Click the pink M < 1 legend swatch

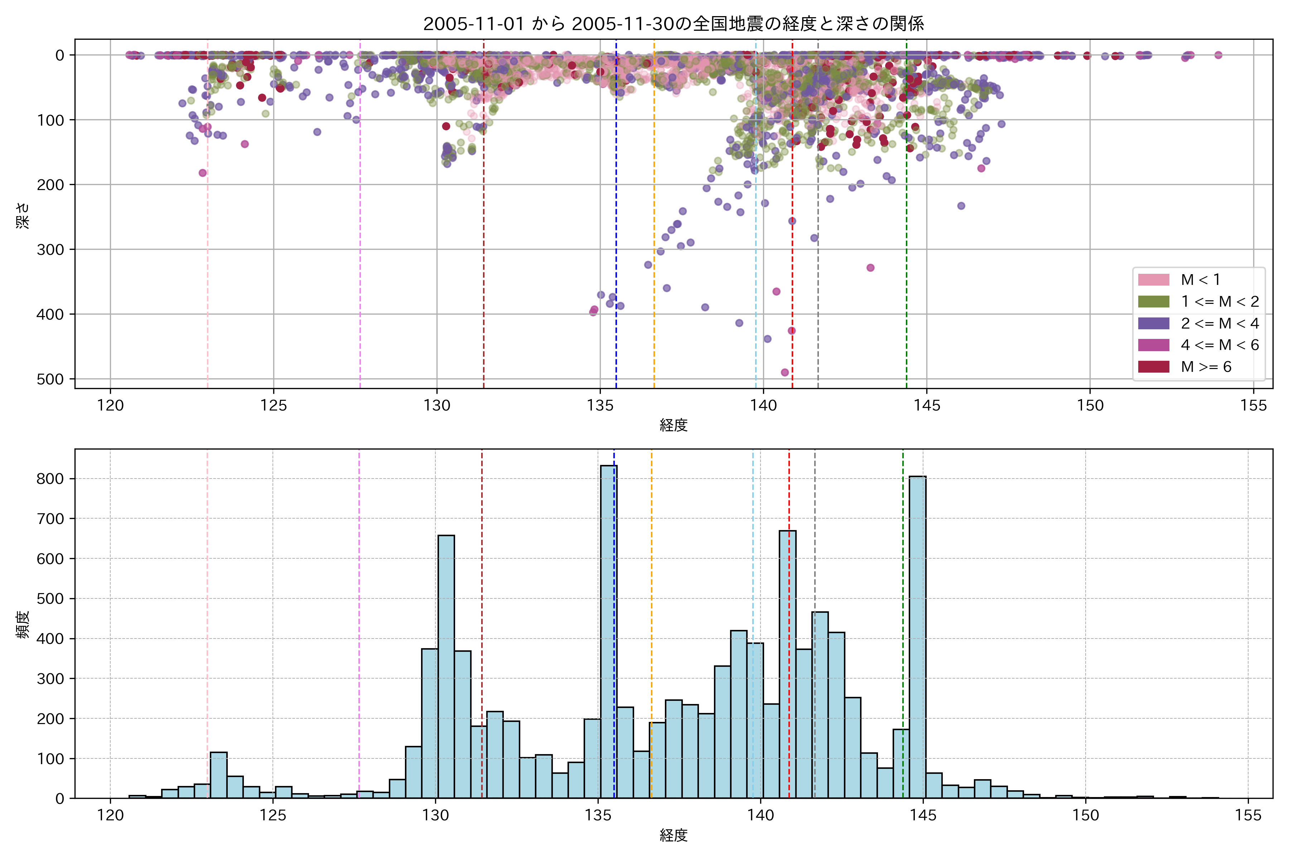click(x=1153, y=280)
